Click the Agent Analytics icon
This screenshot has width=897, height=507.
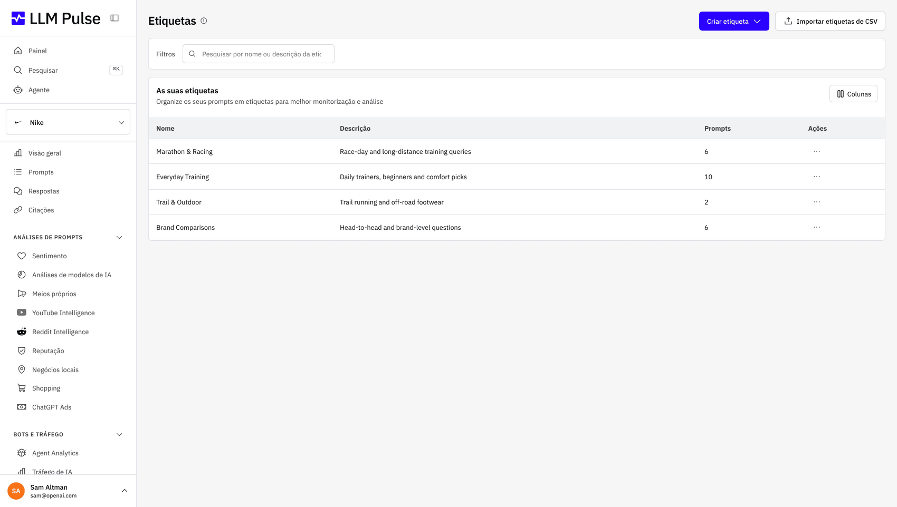point(22,453)
